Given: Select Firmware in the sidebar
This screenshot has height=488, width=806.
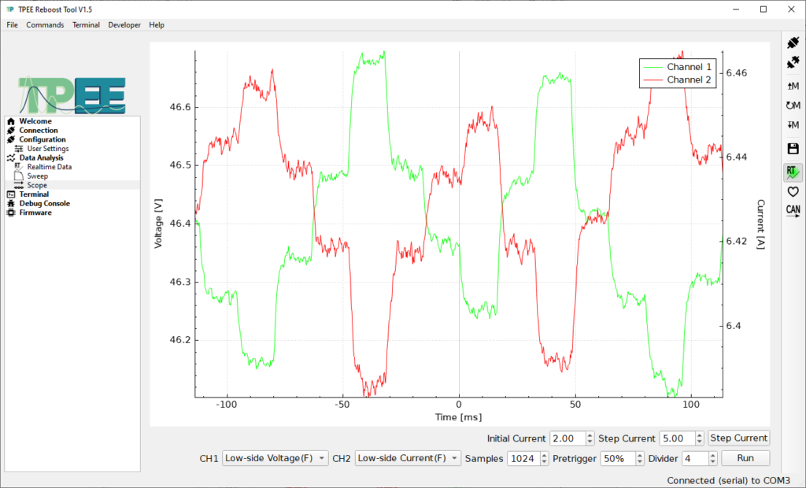Looking at the screenshot, I should 35,213.
